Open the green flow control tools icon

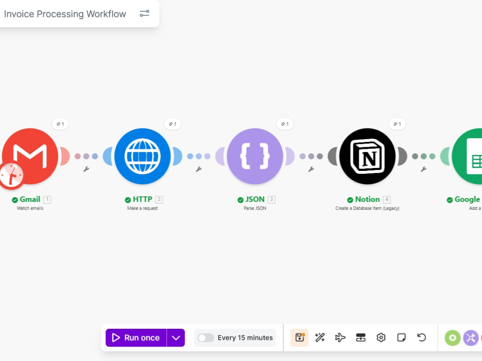tap(453, 338)
